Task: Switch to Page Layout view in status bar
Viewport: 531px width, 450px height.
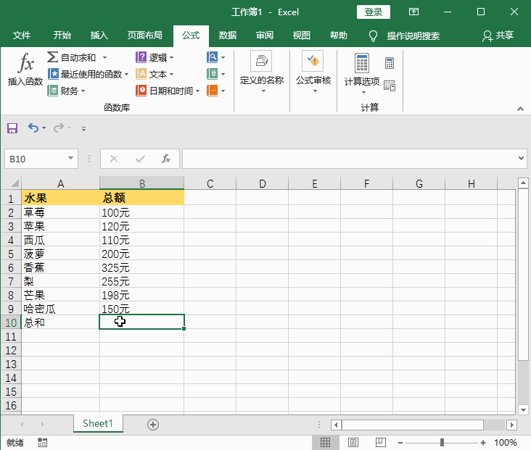Action: 353,442
